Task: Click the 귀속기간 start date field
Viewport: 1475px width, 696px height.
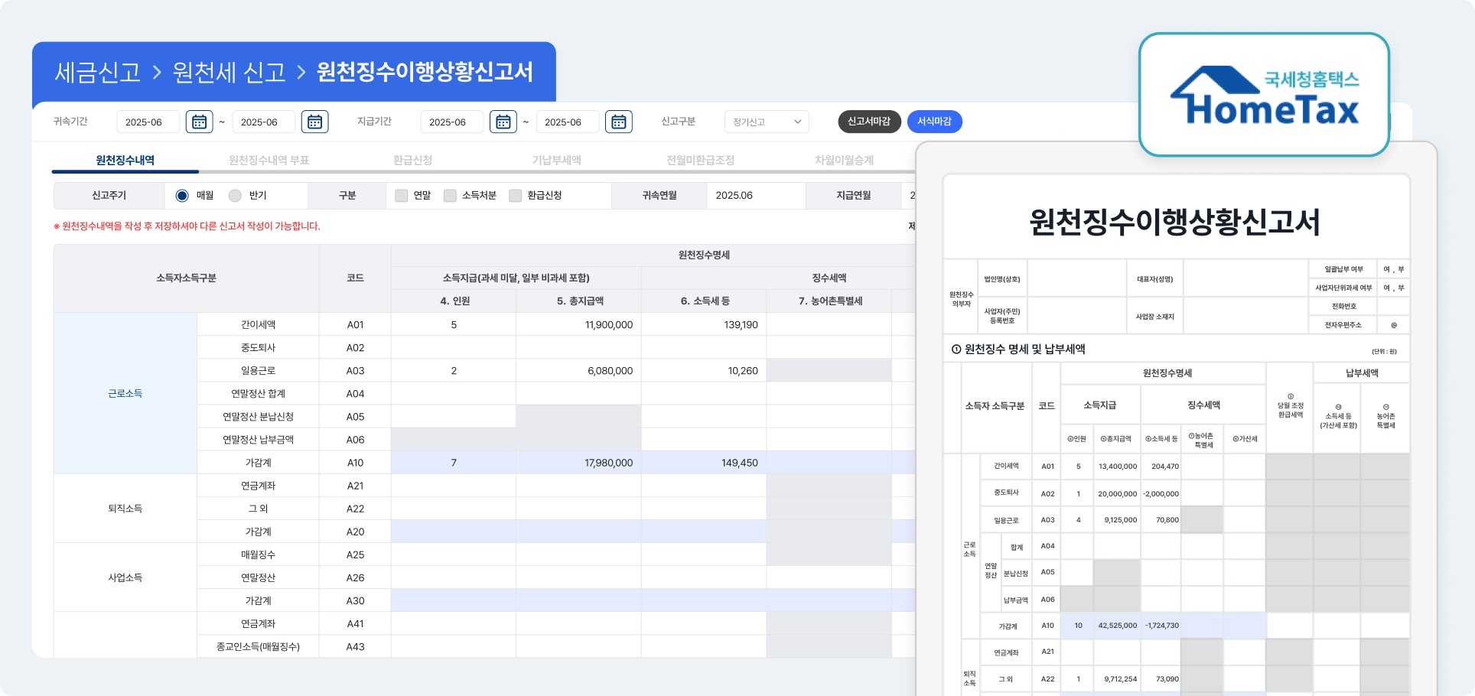Action: (x=148, y=122)
